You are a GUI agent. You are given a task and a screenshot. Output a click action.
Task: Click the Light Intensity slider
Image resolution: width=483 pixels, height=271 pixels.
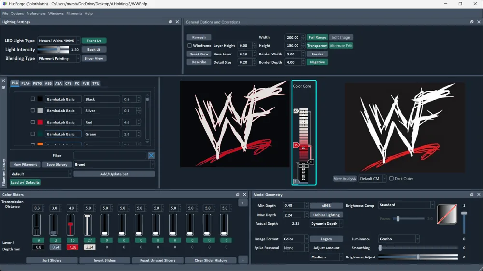53,49
